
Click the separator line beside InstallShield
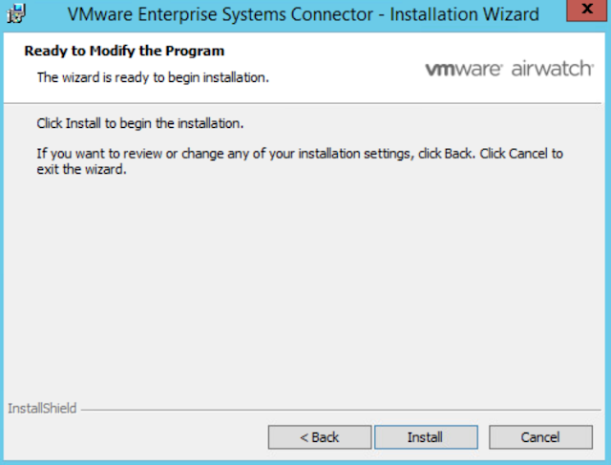click(x=341, y=410)
